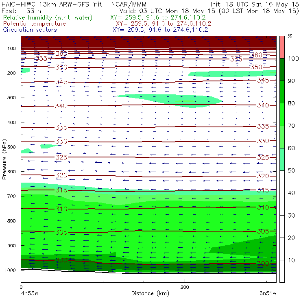Click the '%' unit label above the colorbar
Viewport: 301px width, 301px height.
[290, 36]
